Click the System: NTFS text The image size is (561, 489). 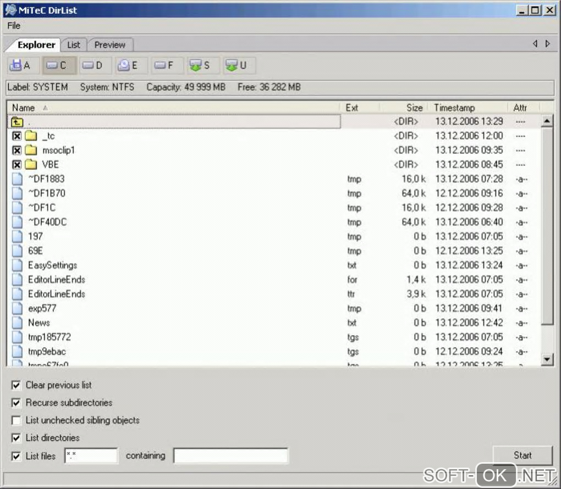tap(107, 87)
